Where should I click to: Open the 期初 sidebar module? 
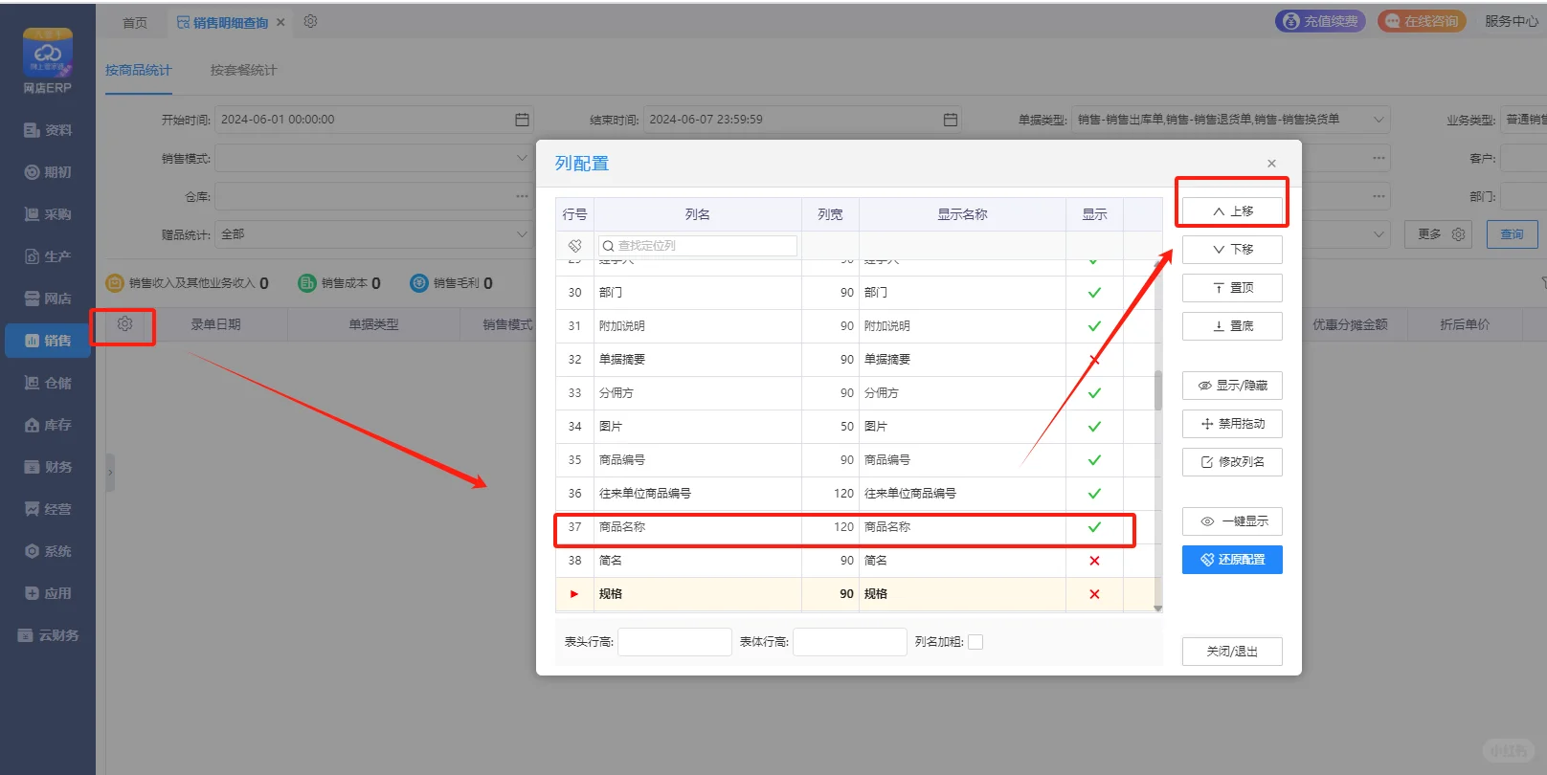click(48, 172)
